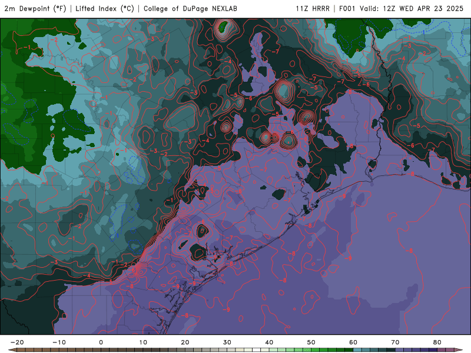Click the 10 tick label on colorbar
The image size is (471, 353).
click(143, 342)
